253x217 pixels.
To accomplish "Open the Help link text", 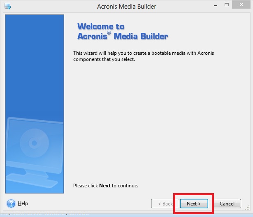I will [x=23, y=203].
